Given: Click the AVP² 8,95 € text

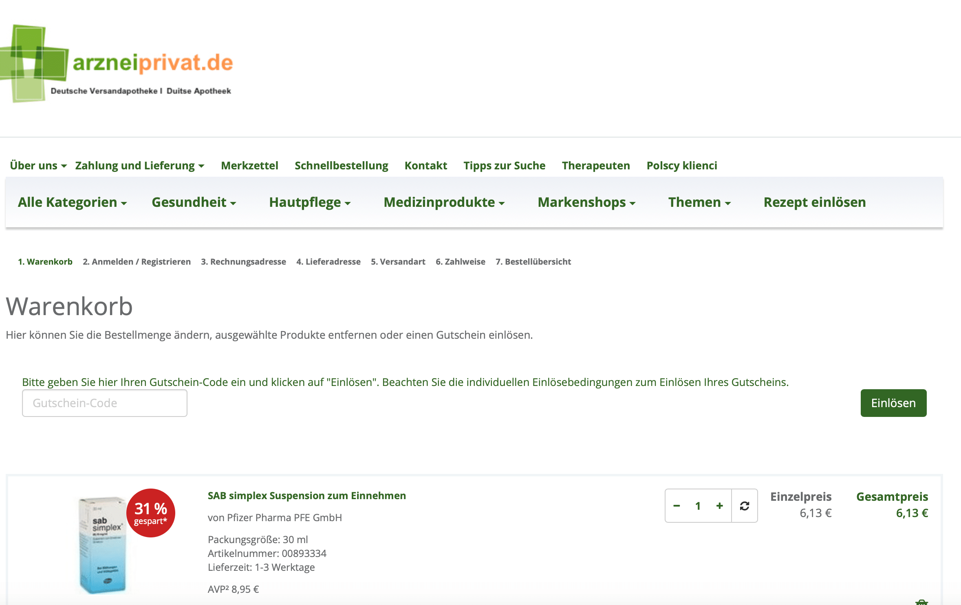Looking at the screenshot, I should tap(234, 590).
